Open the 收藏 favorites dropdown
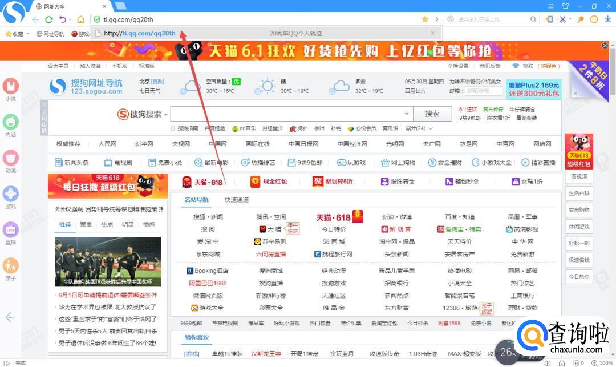The width and height of the screenshot is (616, 367). click(17, 34)
